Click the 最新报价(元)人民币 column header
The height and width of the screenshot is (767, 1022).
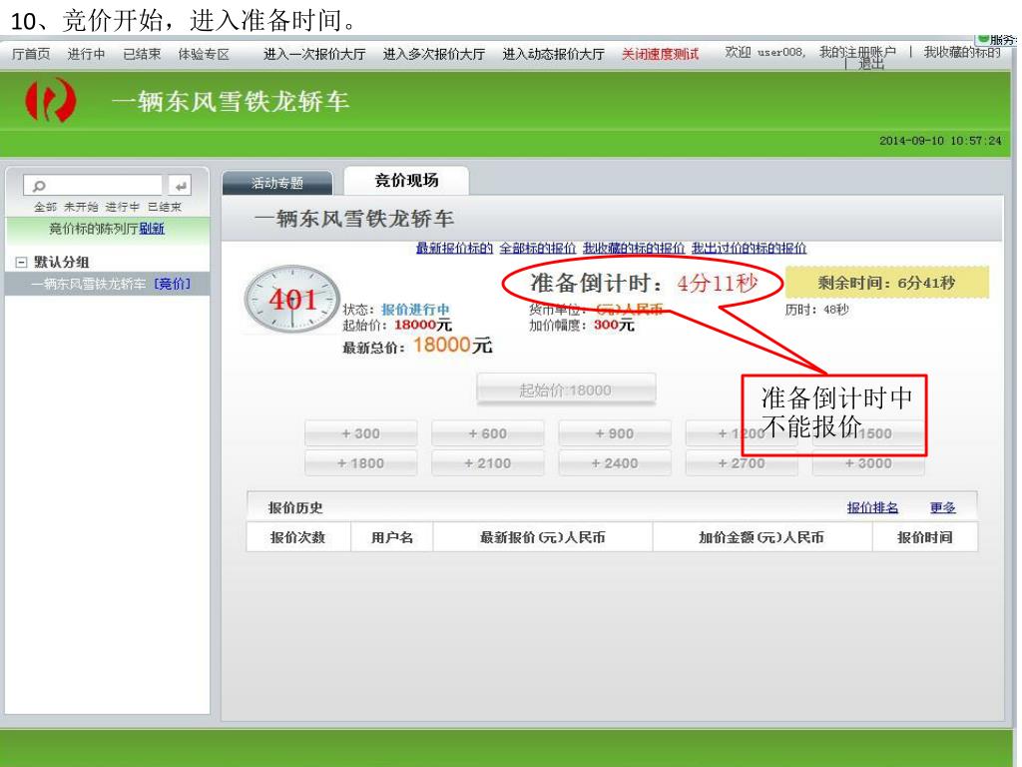(542, 537)
